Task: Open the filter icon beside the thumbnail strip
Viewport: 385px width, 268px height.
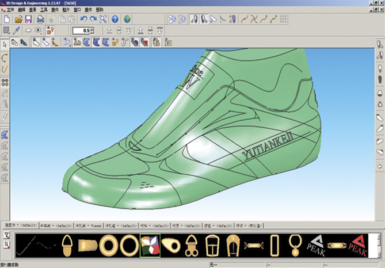Action: [x=6, y=235]
